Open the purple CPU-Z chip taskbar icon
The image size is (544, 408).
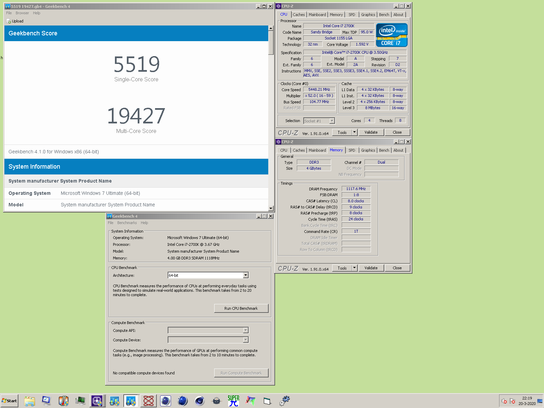97,401
